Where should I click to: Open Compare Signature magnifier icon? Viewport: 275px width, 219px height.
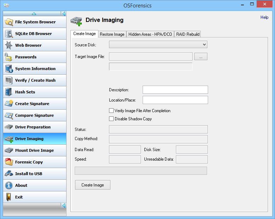coord(8,115)
